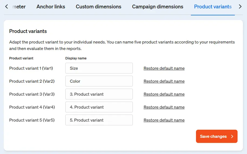The image size is (247, 154).
Task: Click the arrow icon inside Save changes
Action: (232, 136)
